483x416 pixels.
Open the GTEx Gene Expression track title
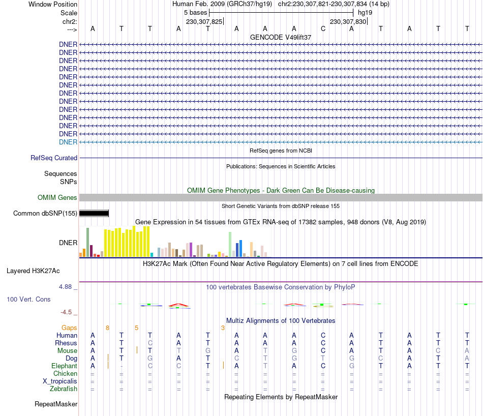pyautogui.click(x=281, y=222)
